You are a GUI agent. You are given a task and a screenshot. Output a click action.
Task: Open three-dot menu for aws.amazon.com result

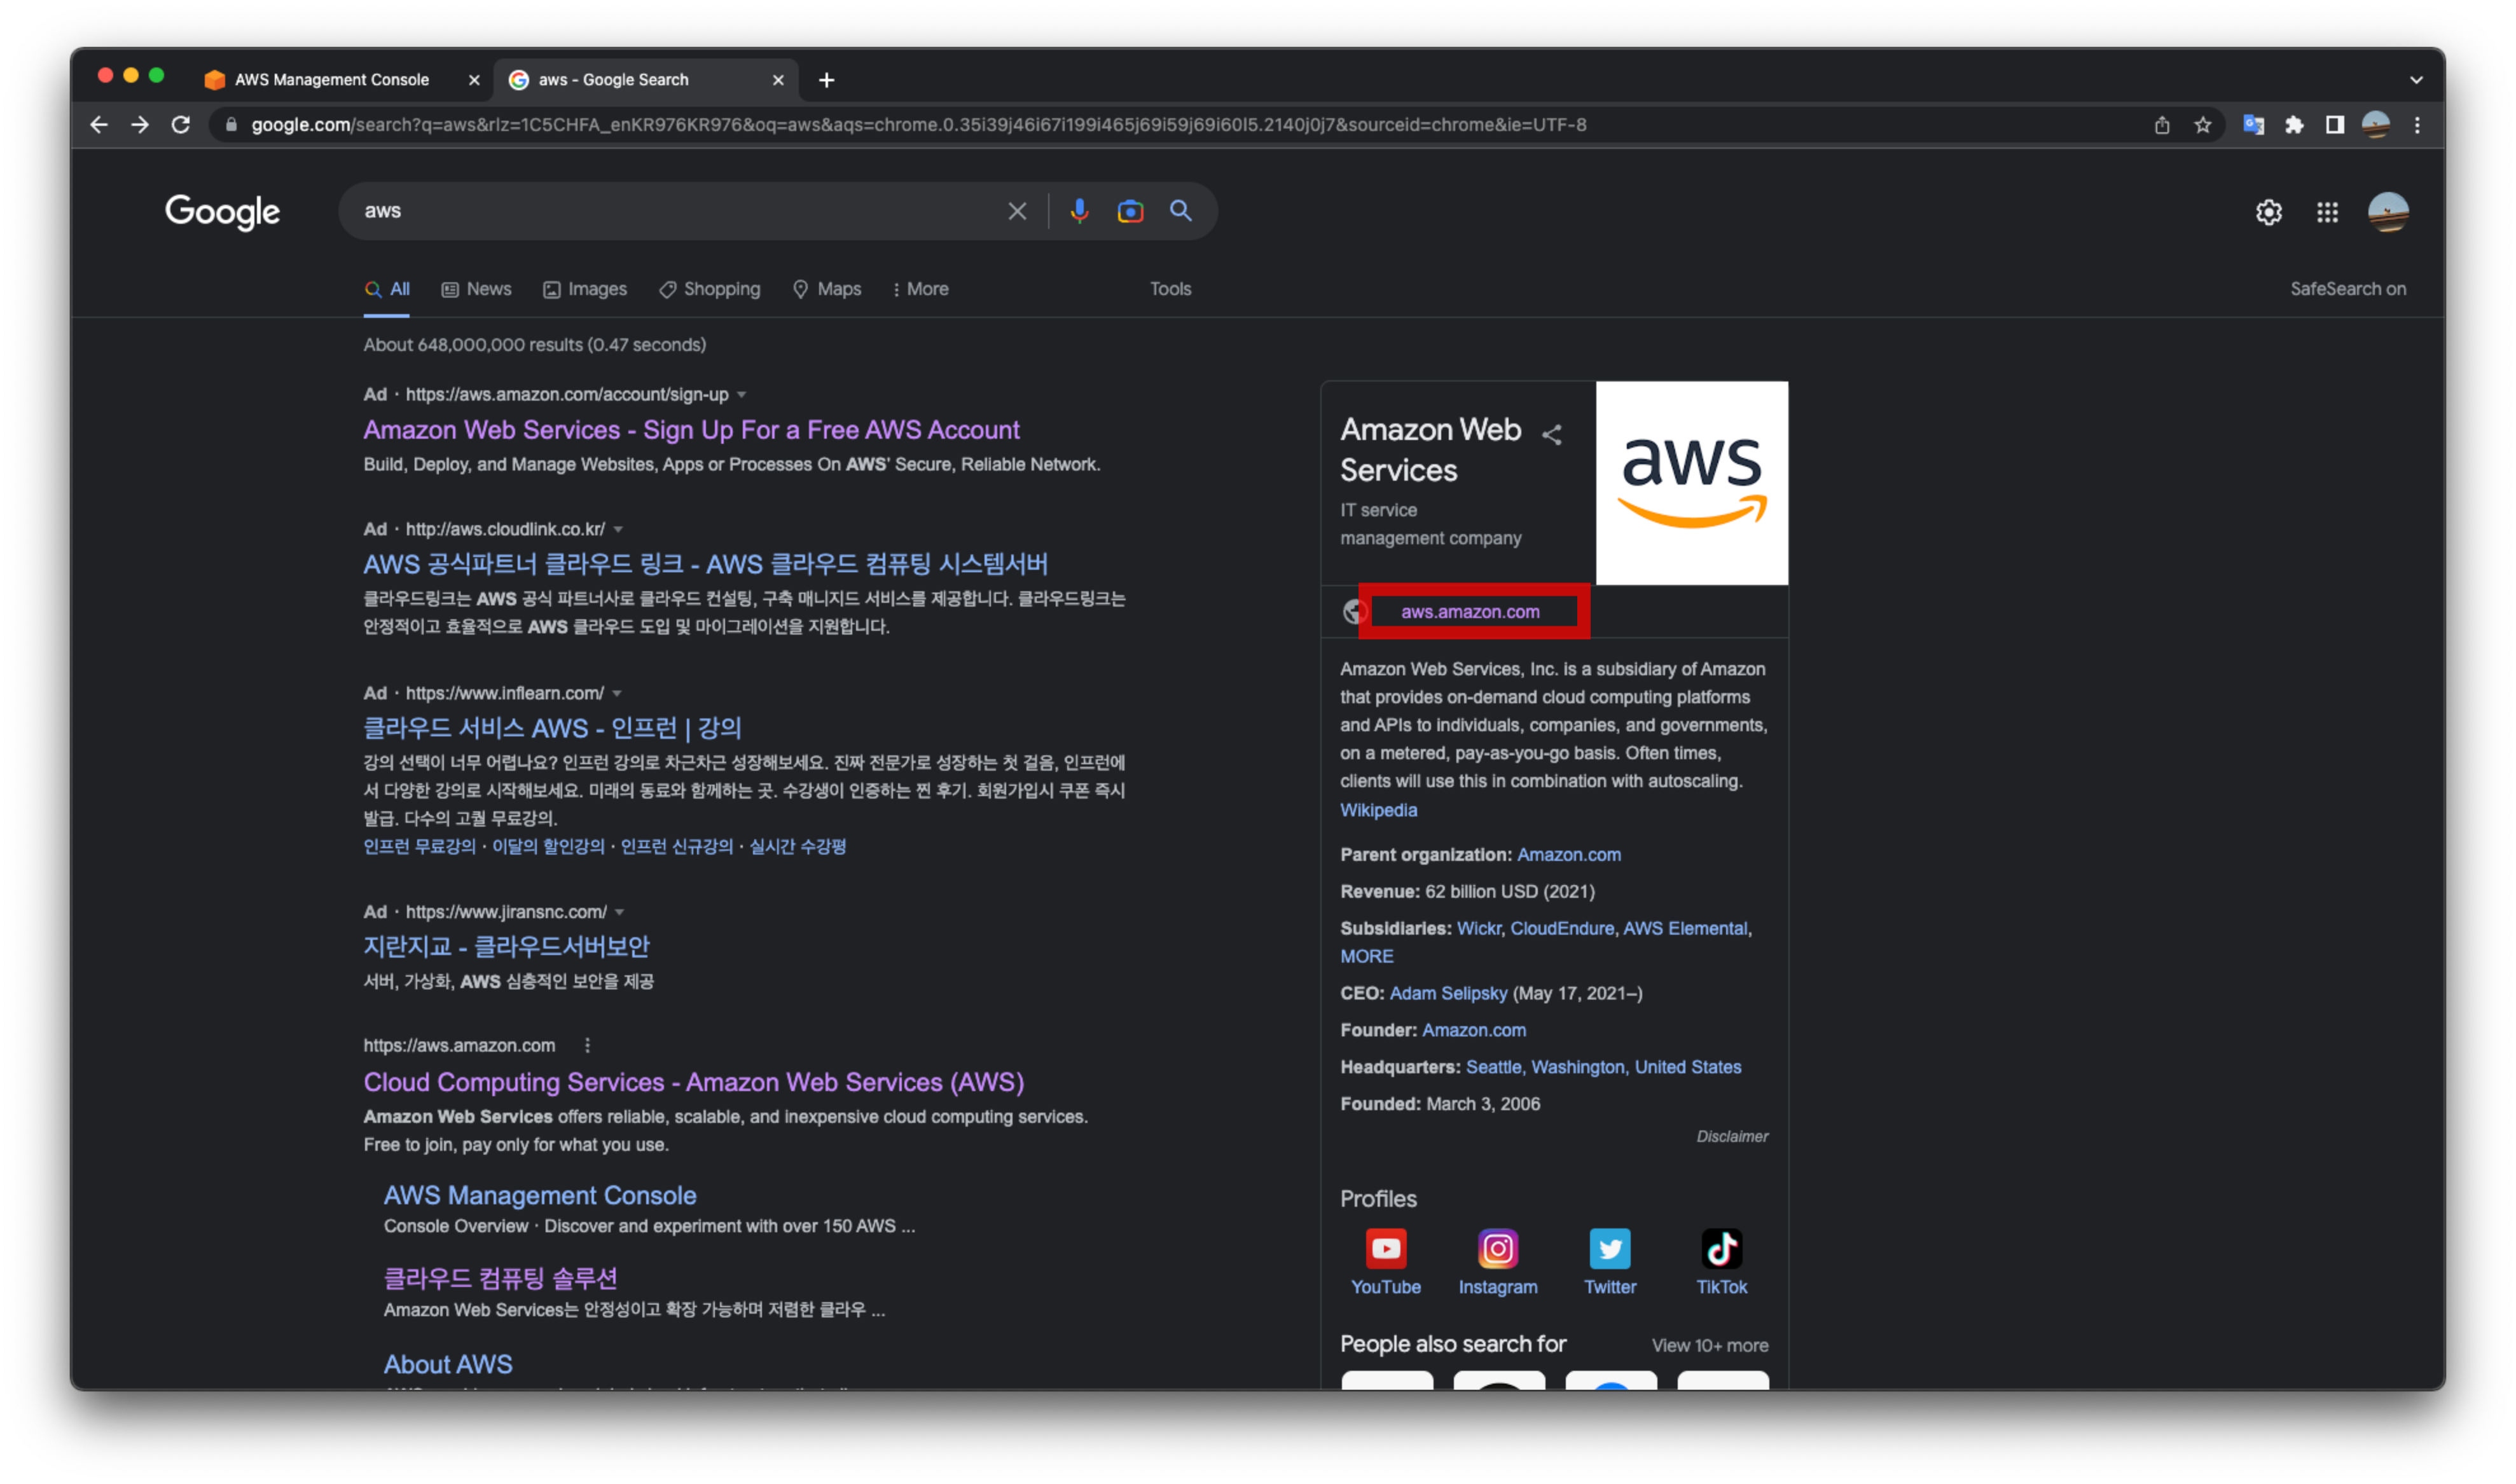point(587,1045)
